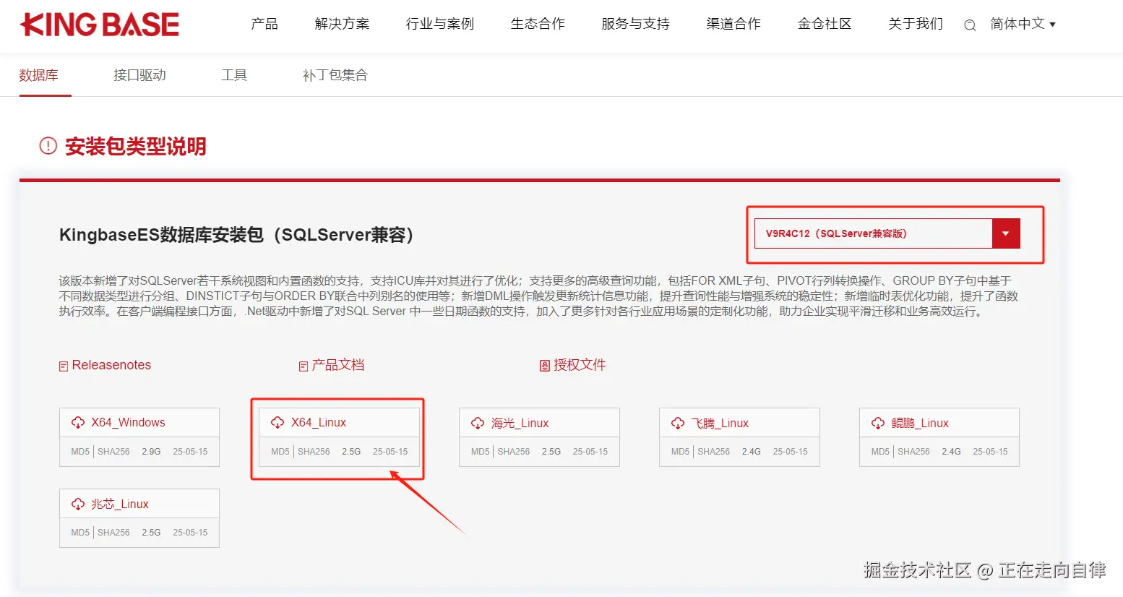
Task: Download the X64_Linux package
Action: pos(319,423)
